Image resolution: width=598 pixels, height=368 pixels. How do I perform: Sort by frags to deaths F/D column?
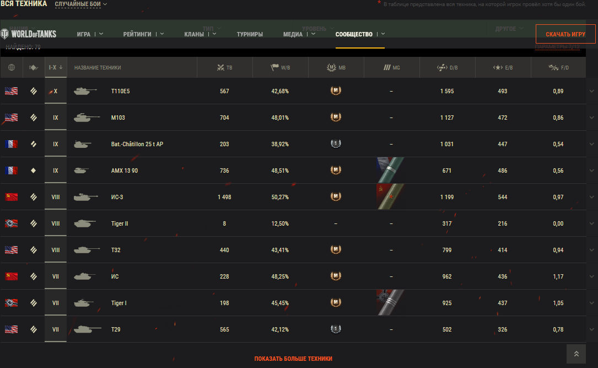558,67
